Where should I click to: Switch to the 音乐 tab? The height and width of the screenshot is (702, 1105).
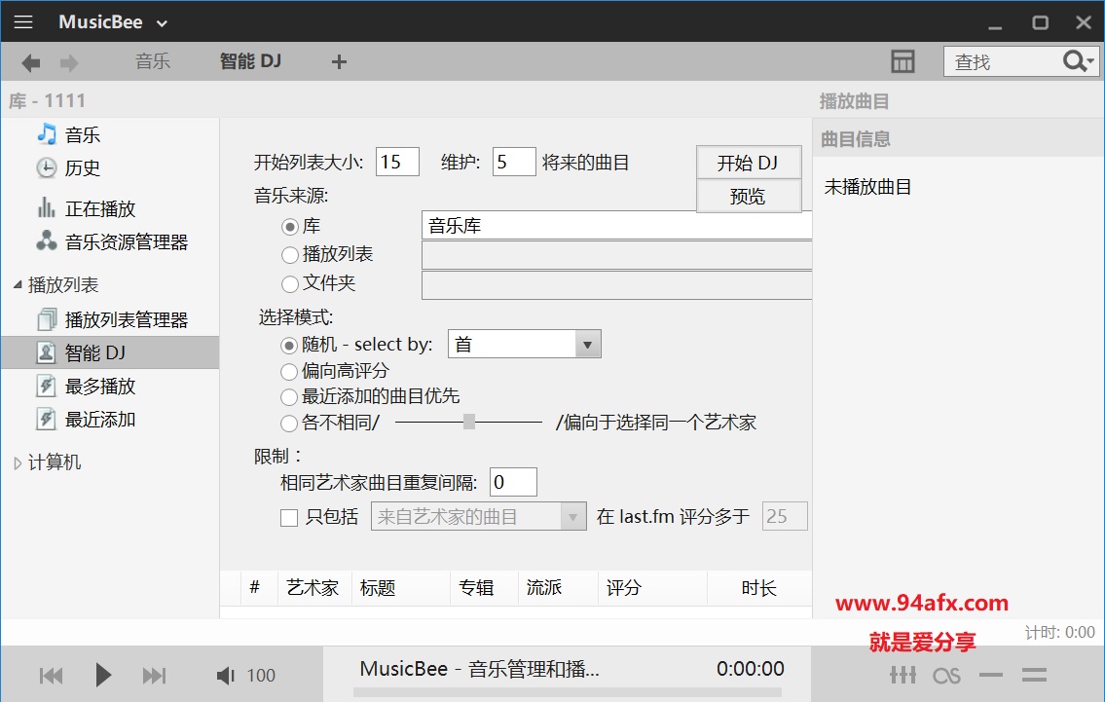click(x=153, y=61)
